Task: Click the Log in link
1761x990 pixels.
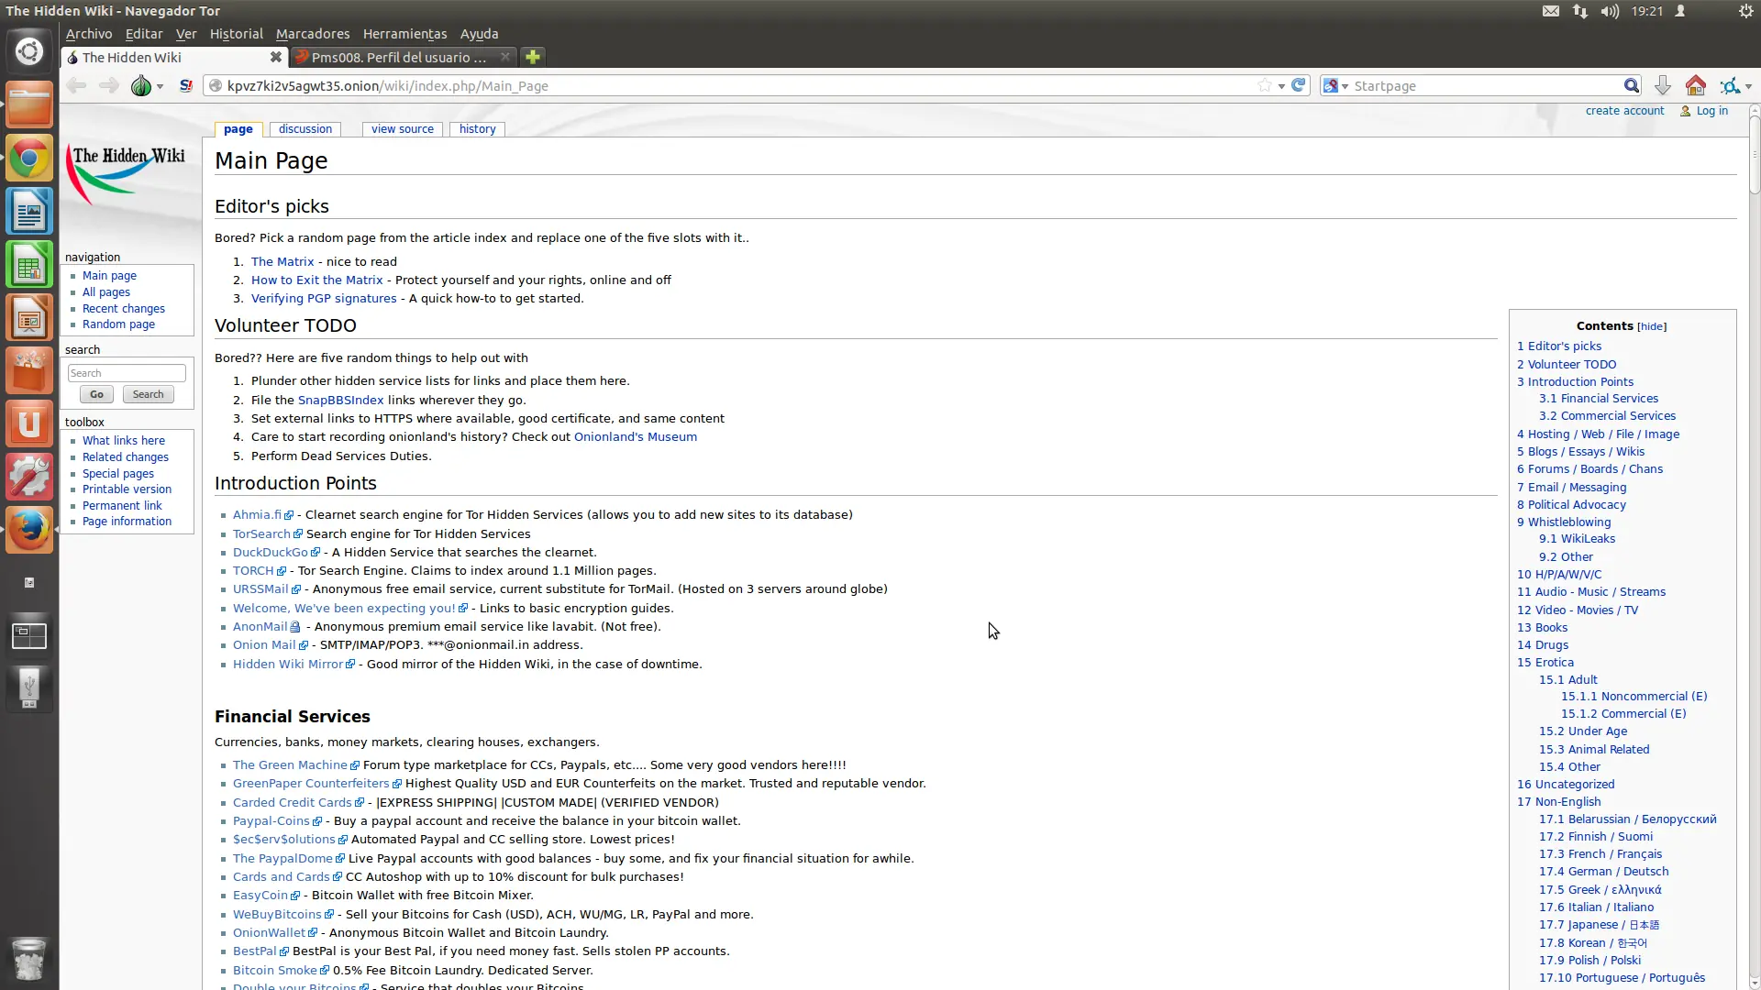Action: pyautogui.click(x=1711, y=111)
